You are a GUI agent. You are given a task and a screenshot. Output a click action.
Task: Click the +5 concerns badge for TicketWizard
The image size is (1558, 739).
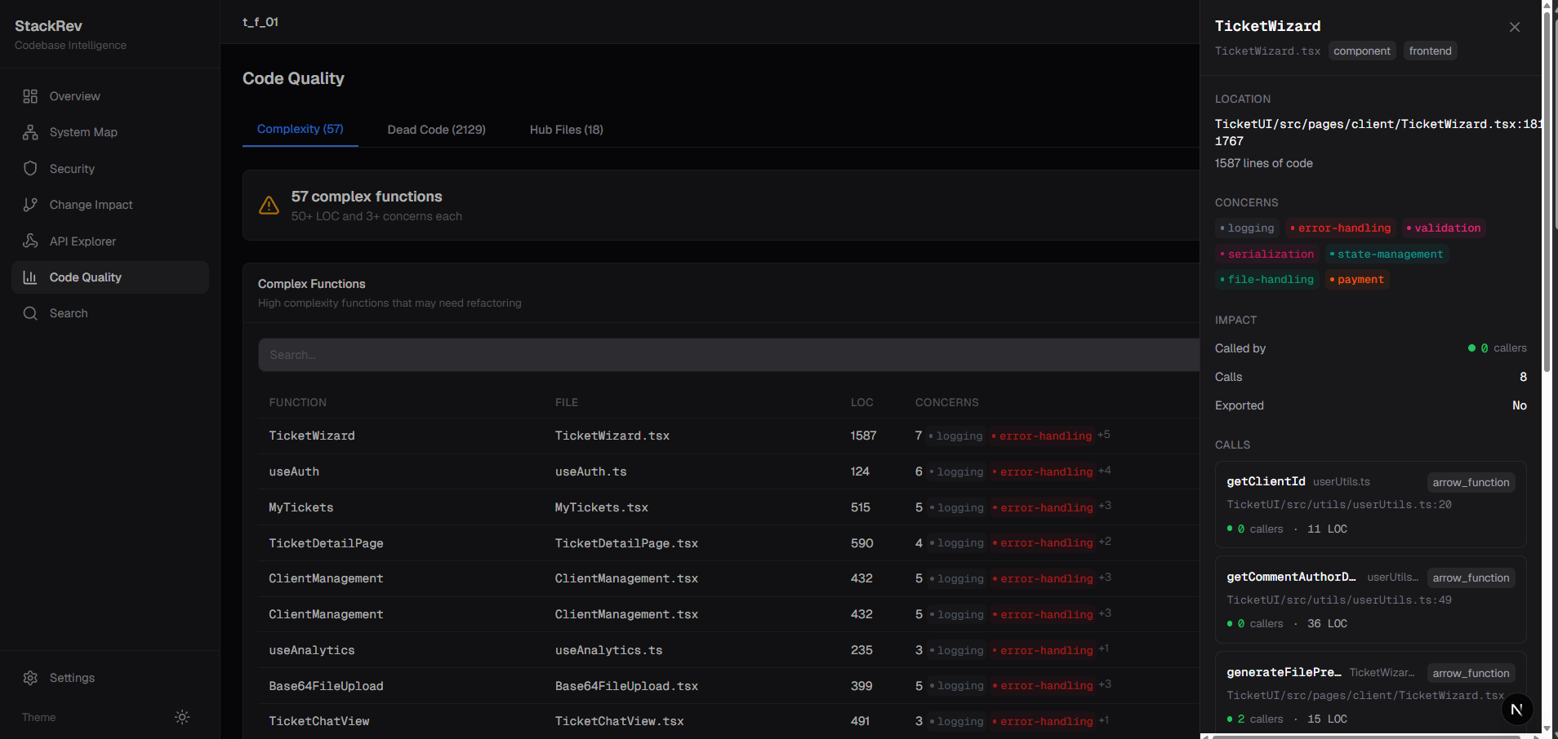click(x=1104, y=435)
